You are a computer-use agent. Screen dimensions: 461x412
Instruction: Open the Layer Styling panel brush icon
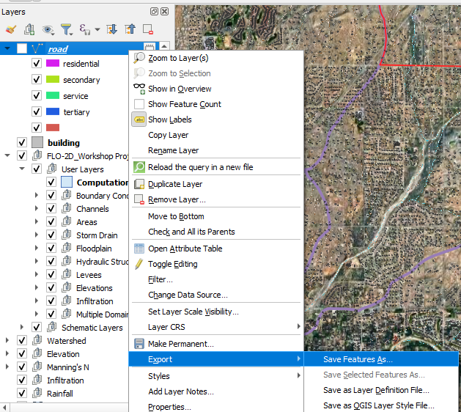point(10,30)
